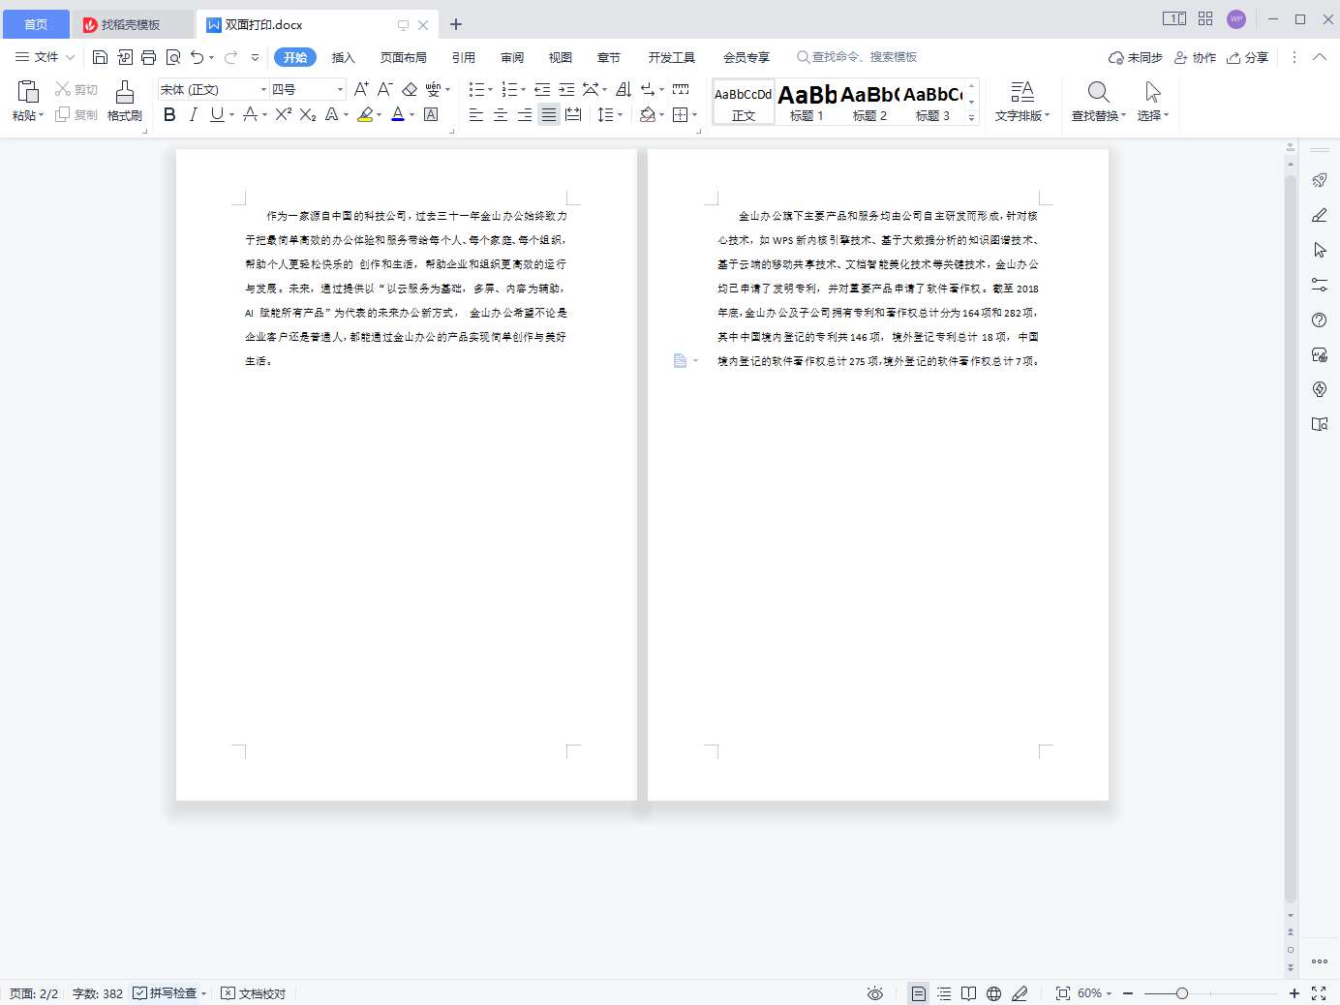Image resolution: width=1340 pixels, height=1005 pixels.
Task: Click the vertical scrollbar
Action: point(1290,538)
